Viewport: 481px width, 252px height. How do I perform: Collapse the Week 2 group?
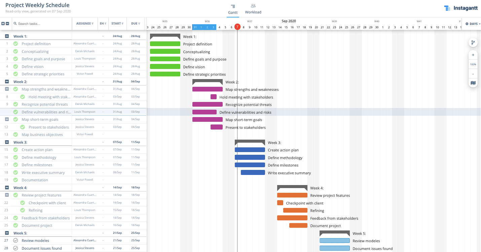[x=7, y=81]
